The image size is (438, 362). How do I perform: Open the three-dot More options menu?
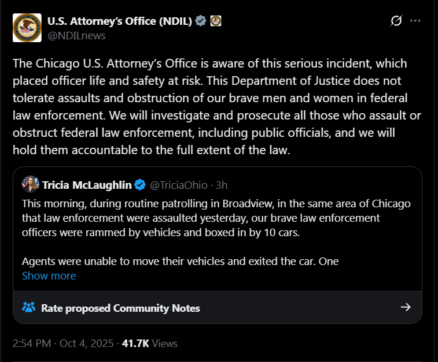(x=415, y=21)
